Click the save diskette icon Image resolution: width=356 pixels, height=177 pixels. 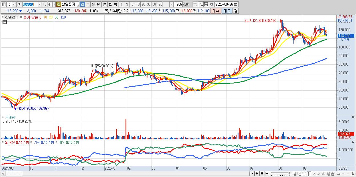(206, 4)
